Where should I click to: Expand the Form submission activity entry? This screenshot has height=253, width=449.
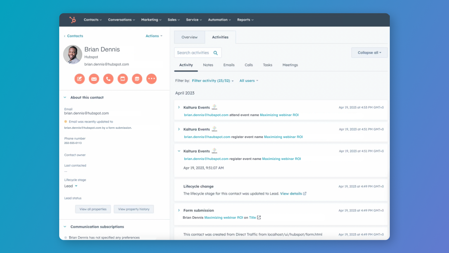point(179,210)
